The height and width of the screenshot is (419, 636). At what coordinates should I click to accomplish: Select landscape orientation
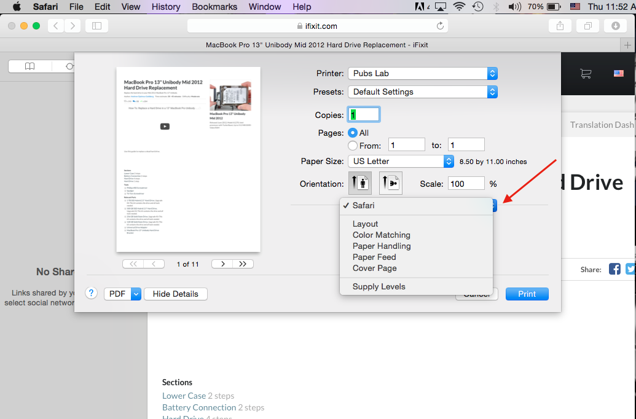point(391,183)
